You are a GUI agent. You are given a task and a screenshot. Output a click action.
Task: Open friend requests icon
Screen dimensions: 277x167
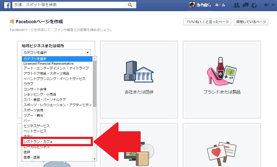(237, 5)
